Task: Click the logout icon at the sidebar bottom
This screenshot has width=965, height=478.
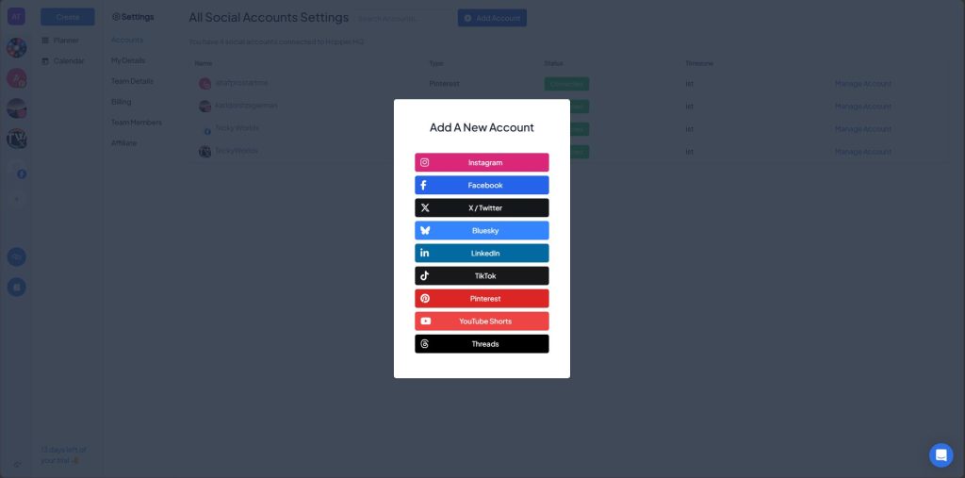Action: coord(17,465)
